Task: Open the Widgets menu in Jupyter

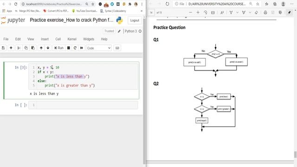Action: coord(89,39)
